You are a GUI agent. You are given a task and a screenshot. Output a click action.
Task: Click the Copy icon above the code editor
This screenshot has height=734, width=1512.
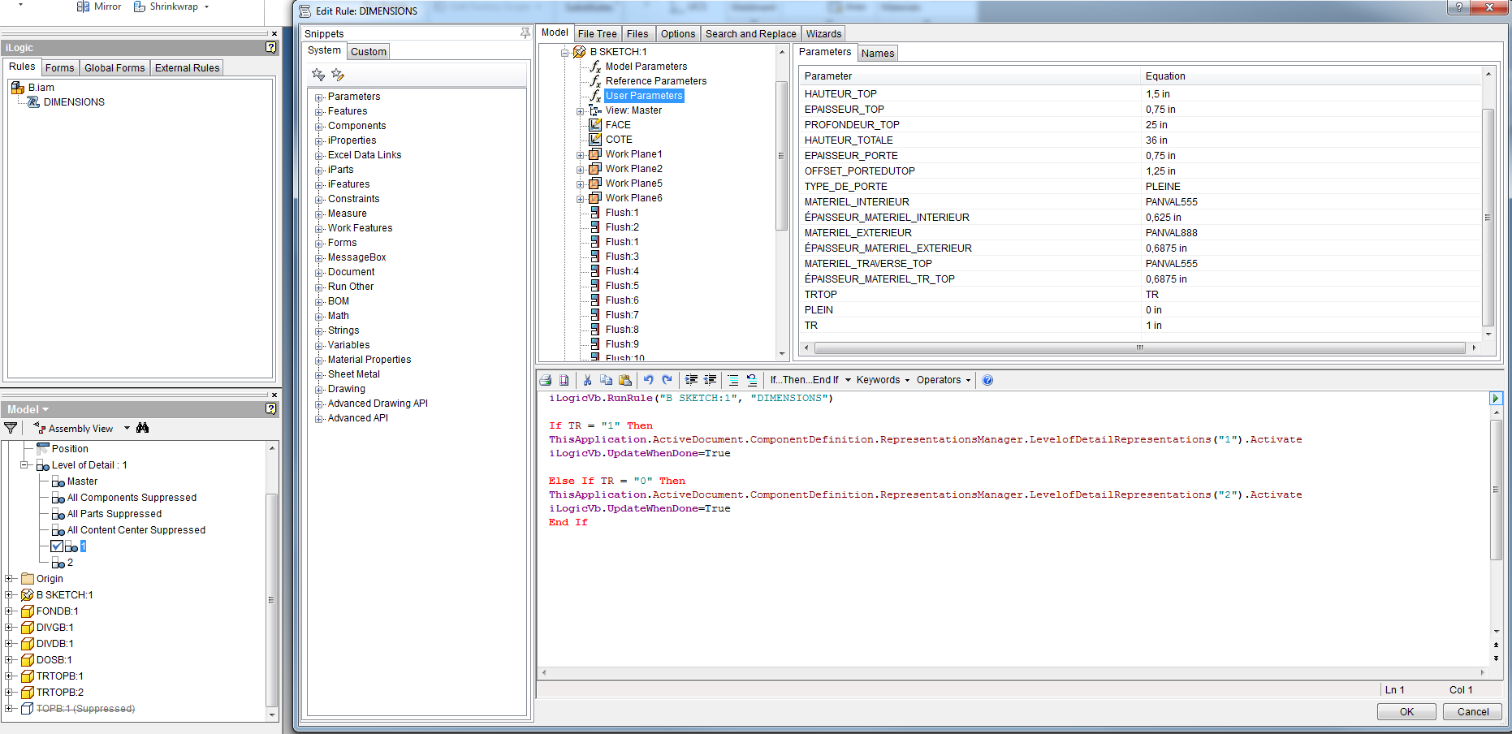[606, 379]
